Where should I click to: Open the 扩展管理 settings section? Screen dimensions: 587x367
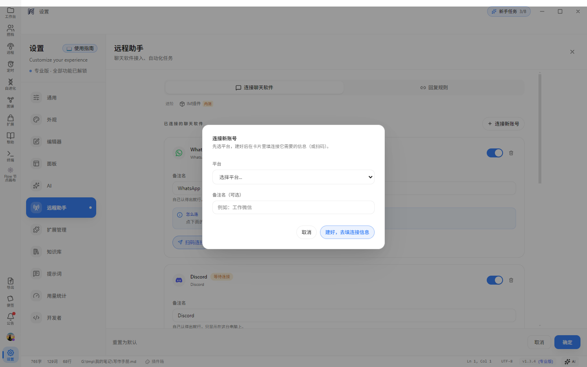(61, 230)
